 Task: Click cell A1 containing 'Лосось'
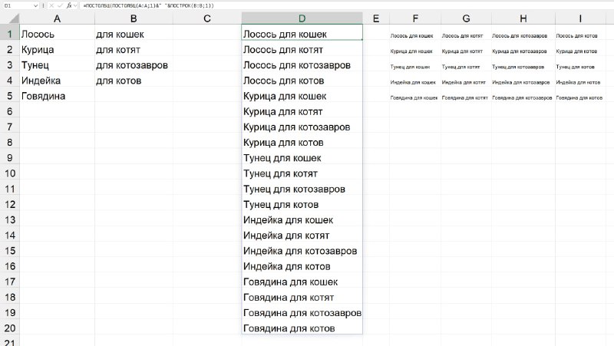[x=57, y=34]
